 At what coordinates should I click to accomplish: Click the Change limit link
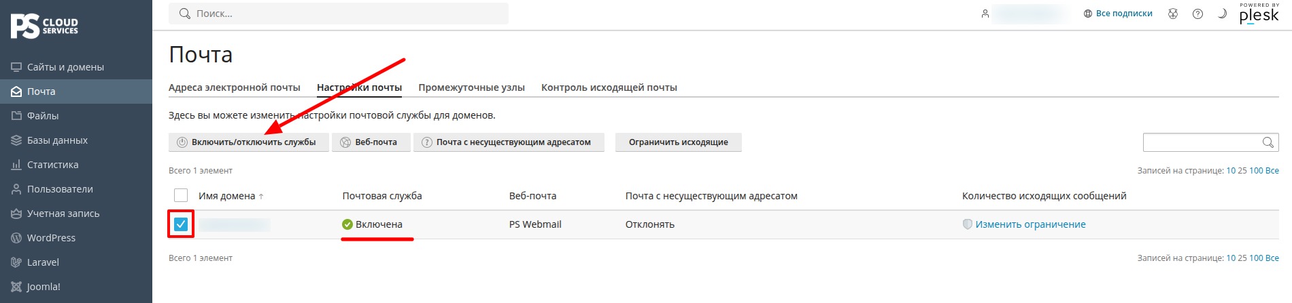(1030, 224)
